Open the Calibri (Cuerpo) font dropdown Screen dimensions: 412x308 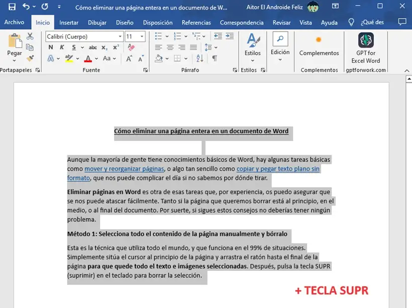(x=120, y=37)
